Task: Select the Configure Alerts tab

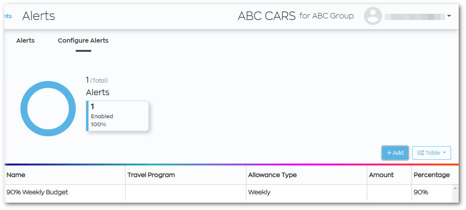Action: [x=83, y=40]
